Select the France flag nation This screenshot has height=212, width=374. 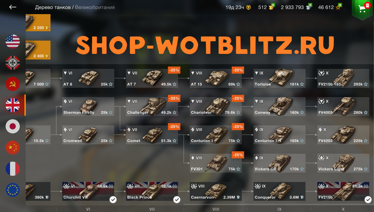click(x=13, y=169)
